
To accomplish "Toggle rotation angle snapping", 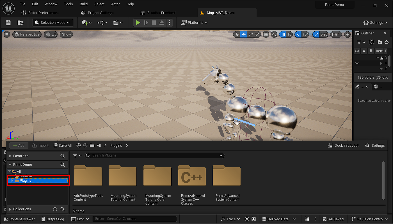I will tap(298, 34).
